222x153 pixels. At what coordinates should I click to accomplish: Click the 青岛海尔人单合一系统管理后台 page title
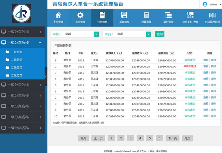tap(88, 4)
